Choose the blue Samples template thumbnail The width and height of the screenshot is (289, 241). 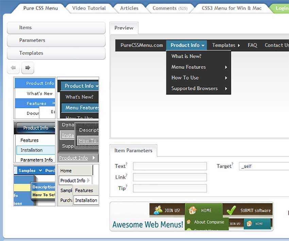[x=35, y=185]
